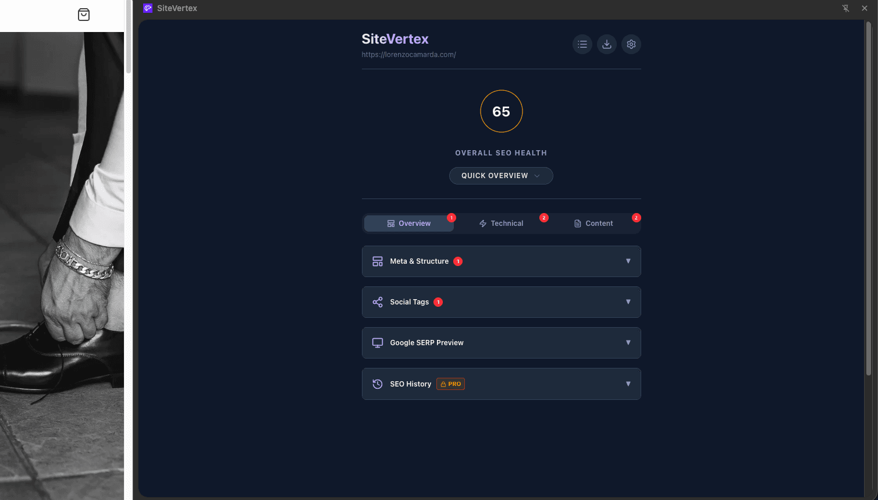Expand the Meta & Structure section arrow
The height and width of the screenshot is (500, 878).
[628, 261]
